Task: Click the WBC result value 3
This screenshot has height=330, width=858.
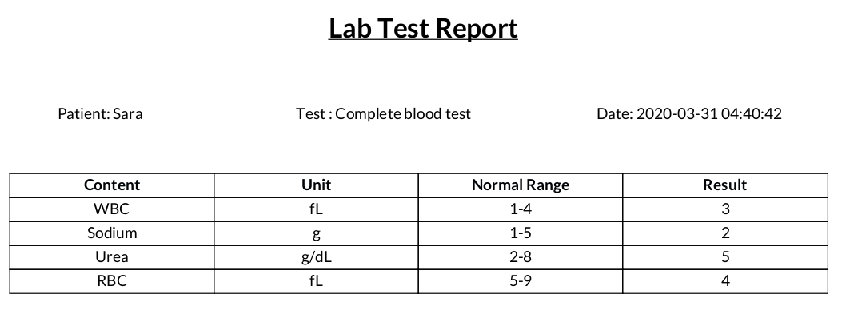Action: [x=724, y=209]
